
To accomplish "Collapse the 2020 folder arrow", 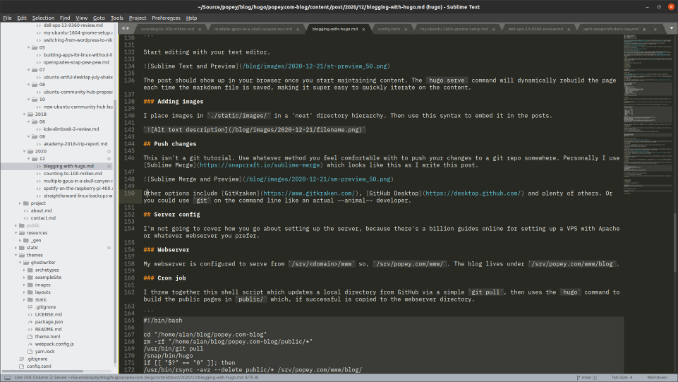I will 25,151.
